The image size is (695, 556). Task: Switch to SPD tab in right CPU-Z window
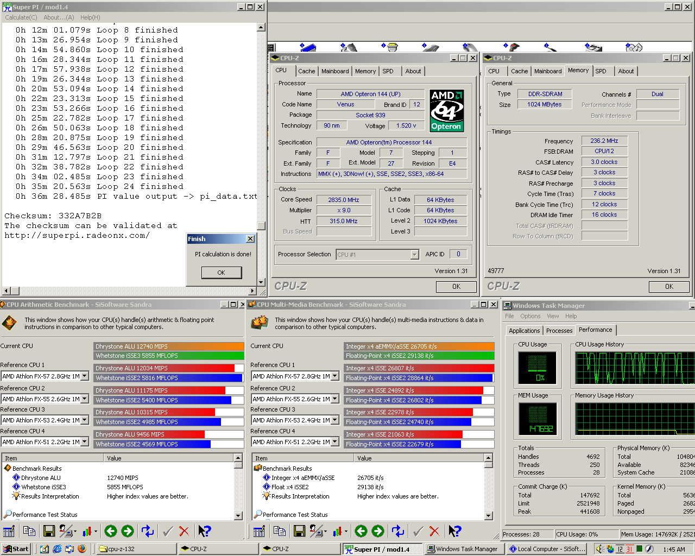601,71
